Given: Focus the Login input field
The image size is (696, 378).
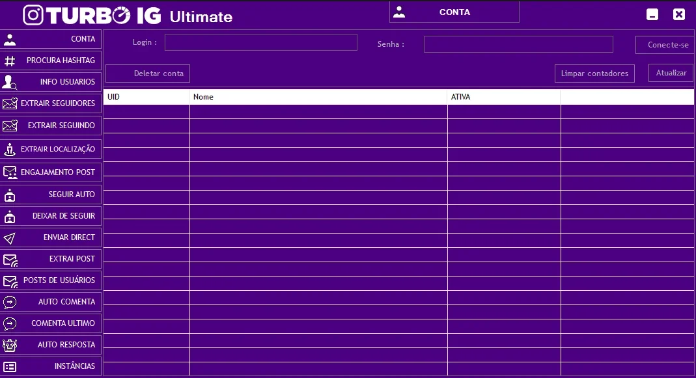Looking at the screenshot, I should (x=261, y=42).
